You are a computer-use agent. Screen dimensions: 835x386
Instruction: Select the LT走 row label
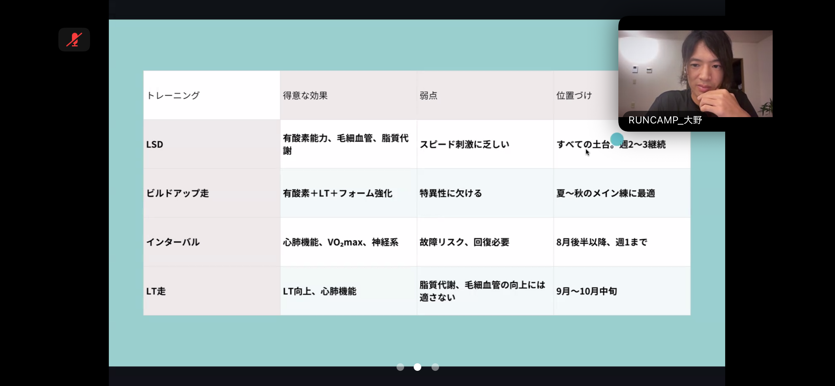pos(156,291)
